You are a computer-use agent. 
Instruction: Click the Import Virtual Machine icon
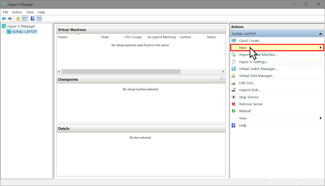234,55
